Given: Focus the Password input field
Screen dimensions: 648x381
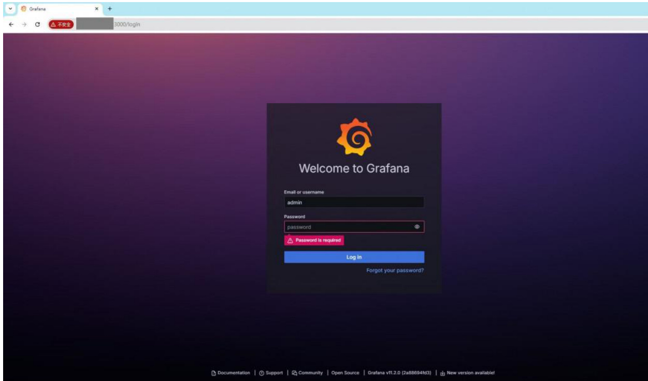Looking at the screenshot, I should pyautogui.click(x=347, y=227).
